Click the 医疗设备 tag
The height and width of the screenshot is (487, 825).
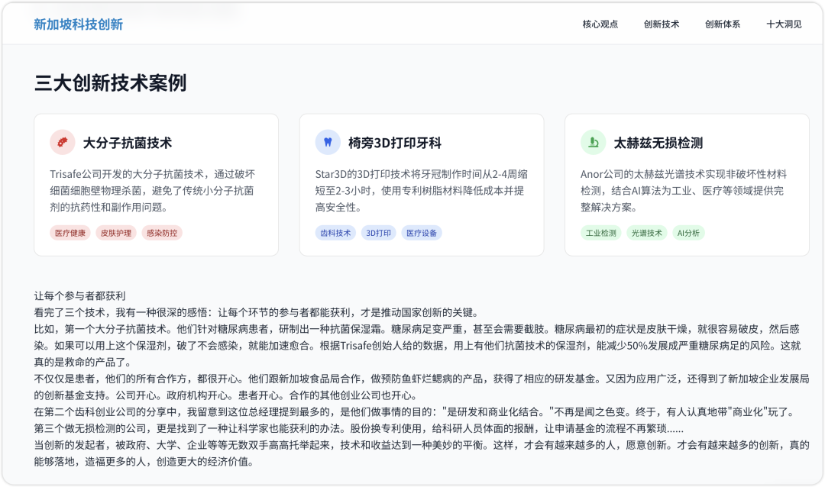[x=422, y=233]
